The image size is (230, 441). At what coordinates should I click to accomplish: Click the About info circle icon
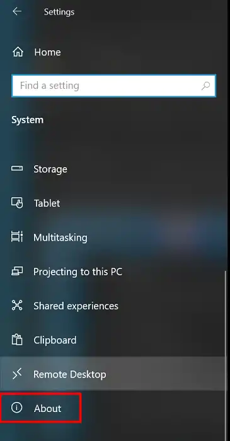click(x=16, y=408)
